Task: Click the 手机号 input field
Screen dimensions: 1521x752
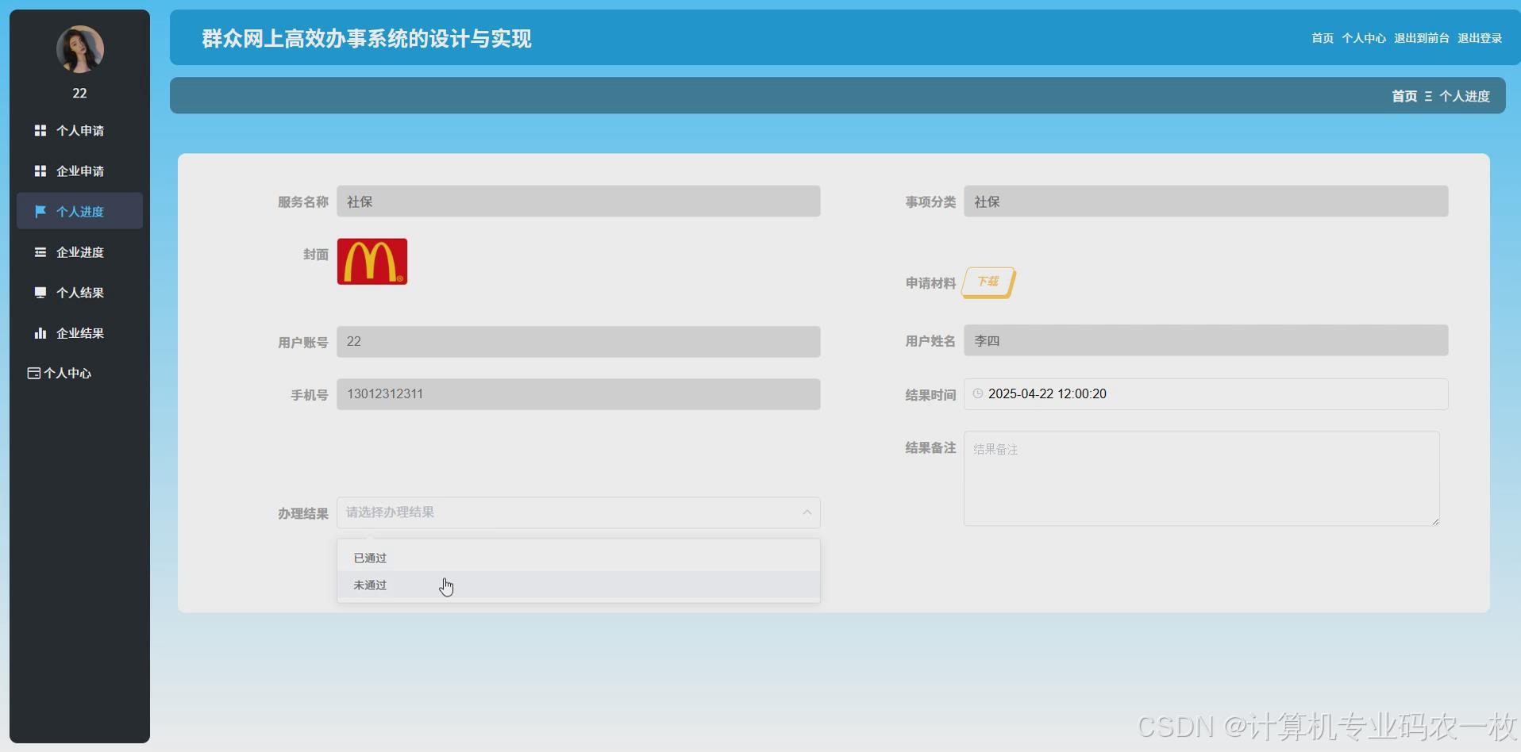Action: coord(578,394)
